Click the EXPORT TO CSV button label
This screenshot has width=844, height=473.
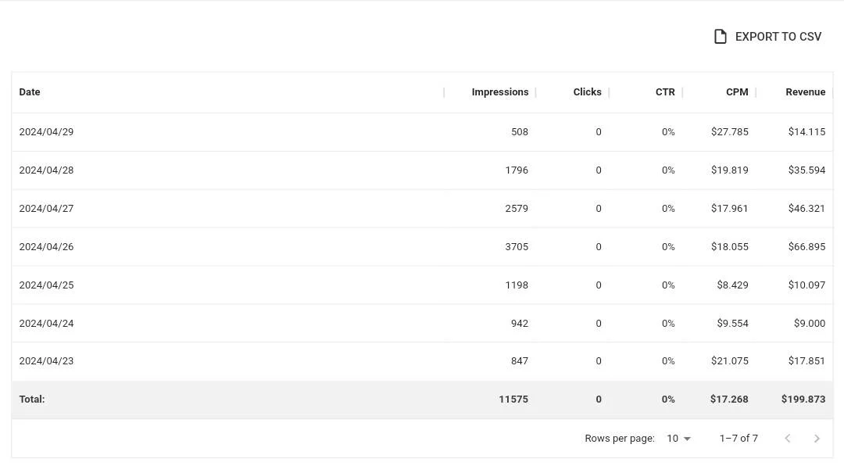pos(778,37)
